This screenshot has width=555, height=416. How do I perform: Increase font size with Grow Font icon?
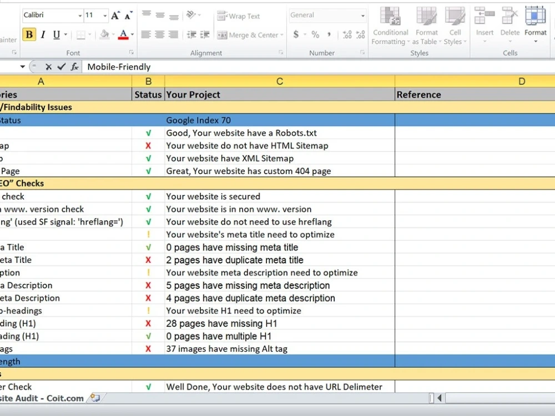click(x=115, y=16)
